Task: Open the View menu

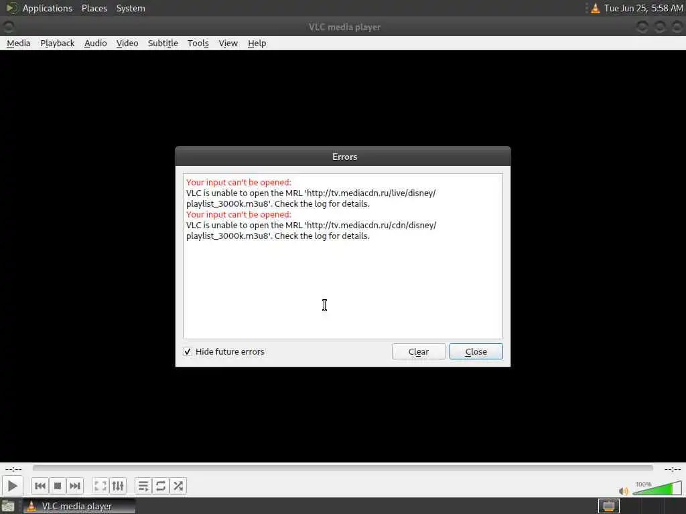Action: 228,44
